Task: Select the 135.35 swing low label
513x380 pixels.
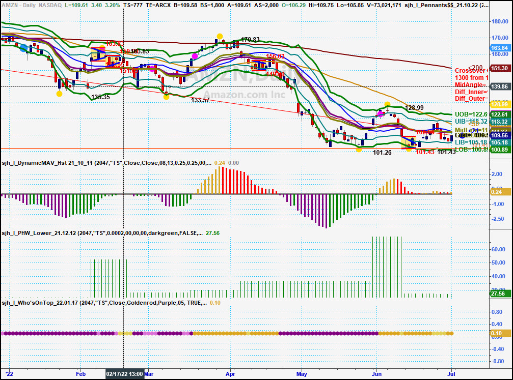Action: tap(100, 97)
